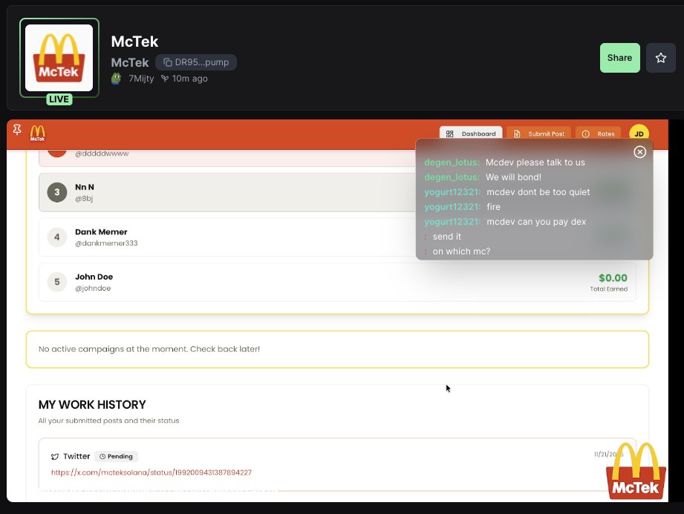This screenshot has height=514, width=684.
Task: Toggle the LIVE badge on the stream thumbnail
Action: 59,99
